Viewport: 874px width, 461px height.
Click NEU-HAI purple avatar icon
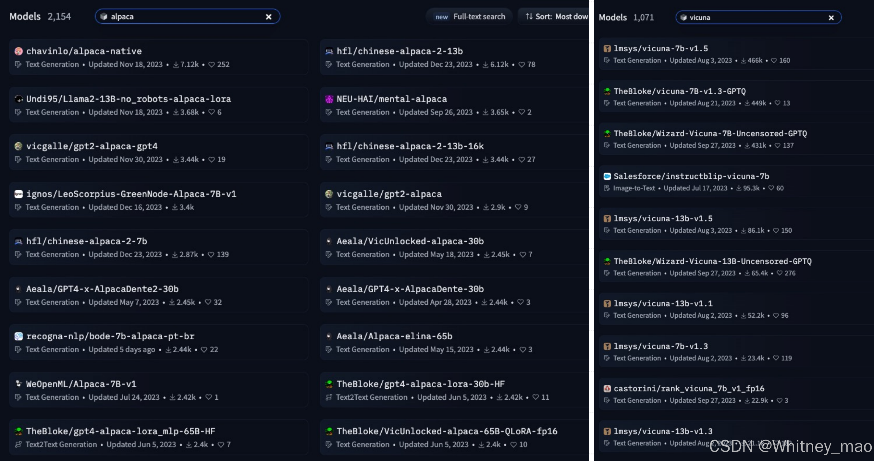(x=329, y=99)
